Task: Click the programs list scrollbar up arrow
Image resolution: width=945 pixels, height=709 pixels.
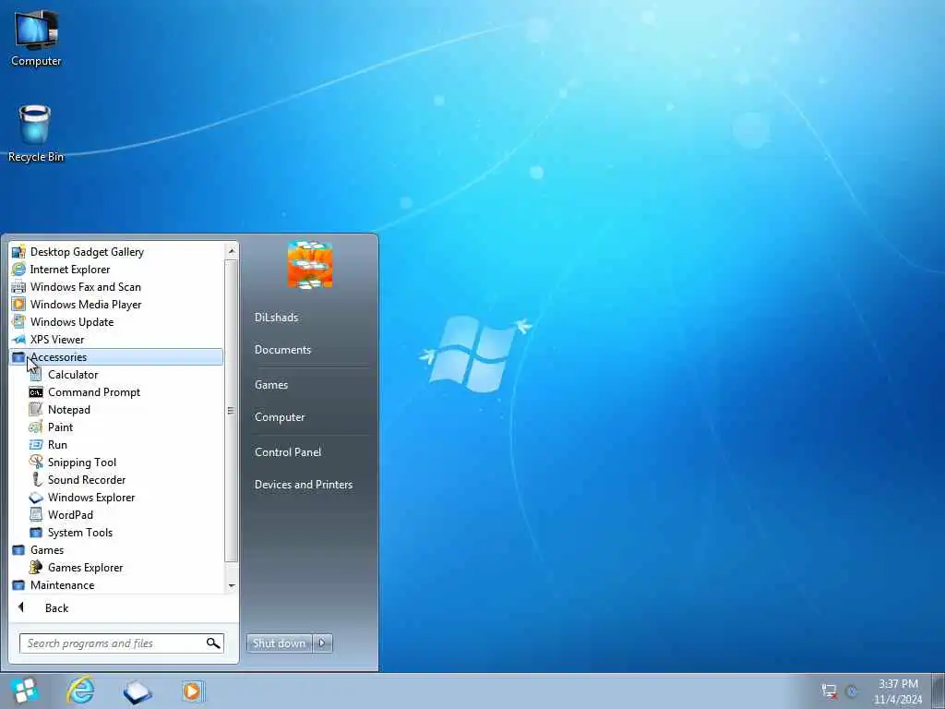Action: pyautogui.click(x=232, y=250)
